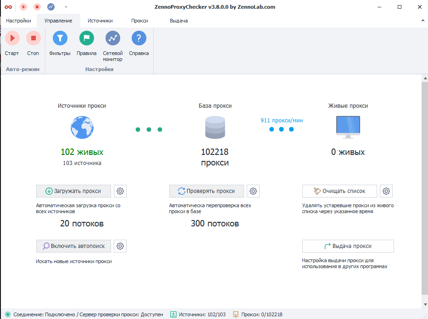Open gear settings next to Проверять прокси

pos(253,191)
